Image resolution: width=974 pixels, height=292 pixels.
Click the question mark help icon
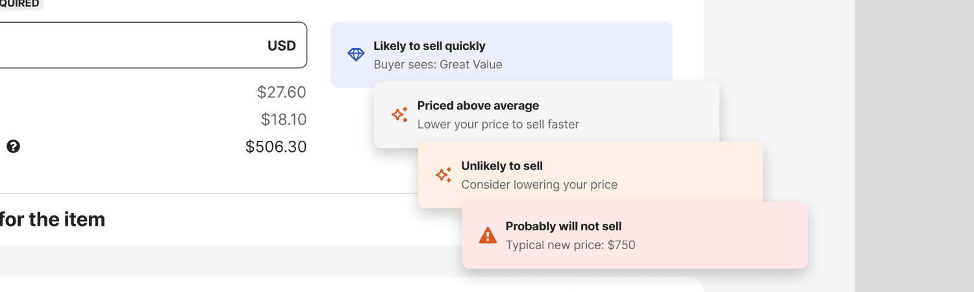pos(13,147)
